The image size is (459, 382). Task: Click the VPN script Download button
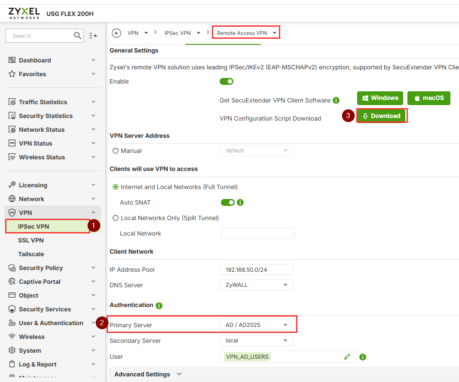381,116
